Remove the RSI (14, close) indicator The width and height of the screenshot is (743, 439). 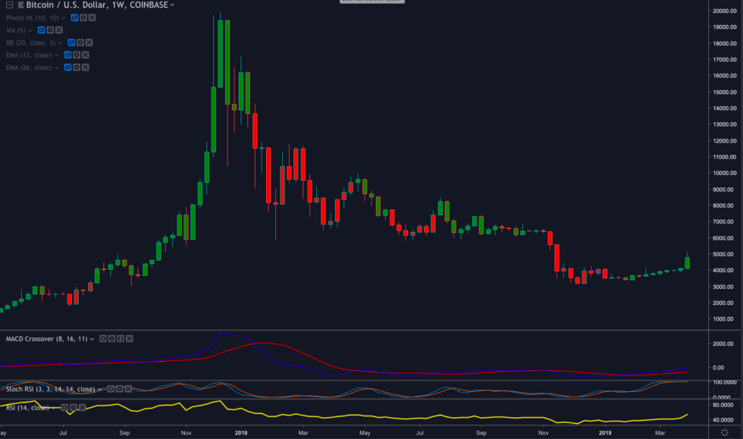pyautogui.click(x=82, y=407)
